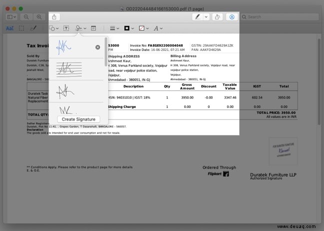Viewport: 324px width, 231px height.
Task: Click the Invoice Date text
Action: 157,50
